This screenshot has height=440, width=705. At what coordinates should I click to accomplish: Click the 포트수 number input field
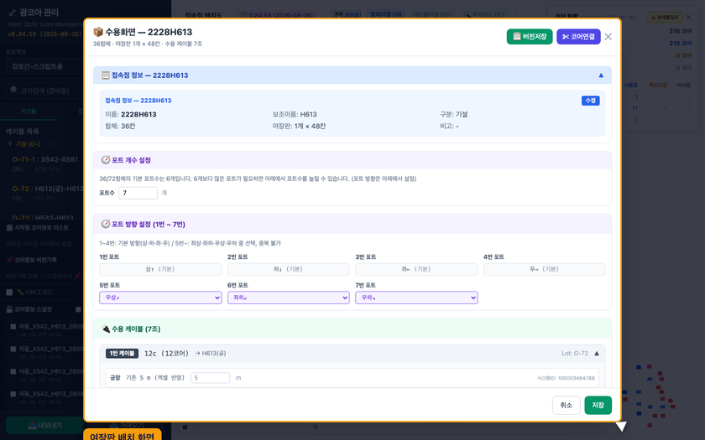(x=138, y=193)
